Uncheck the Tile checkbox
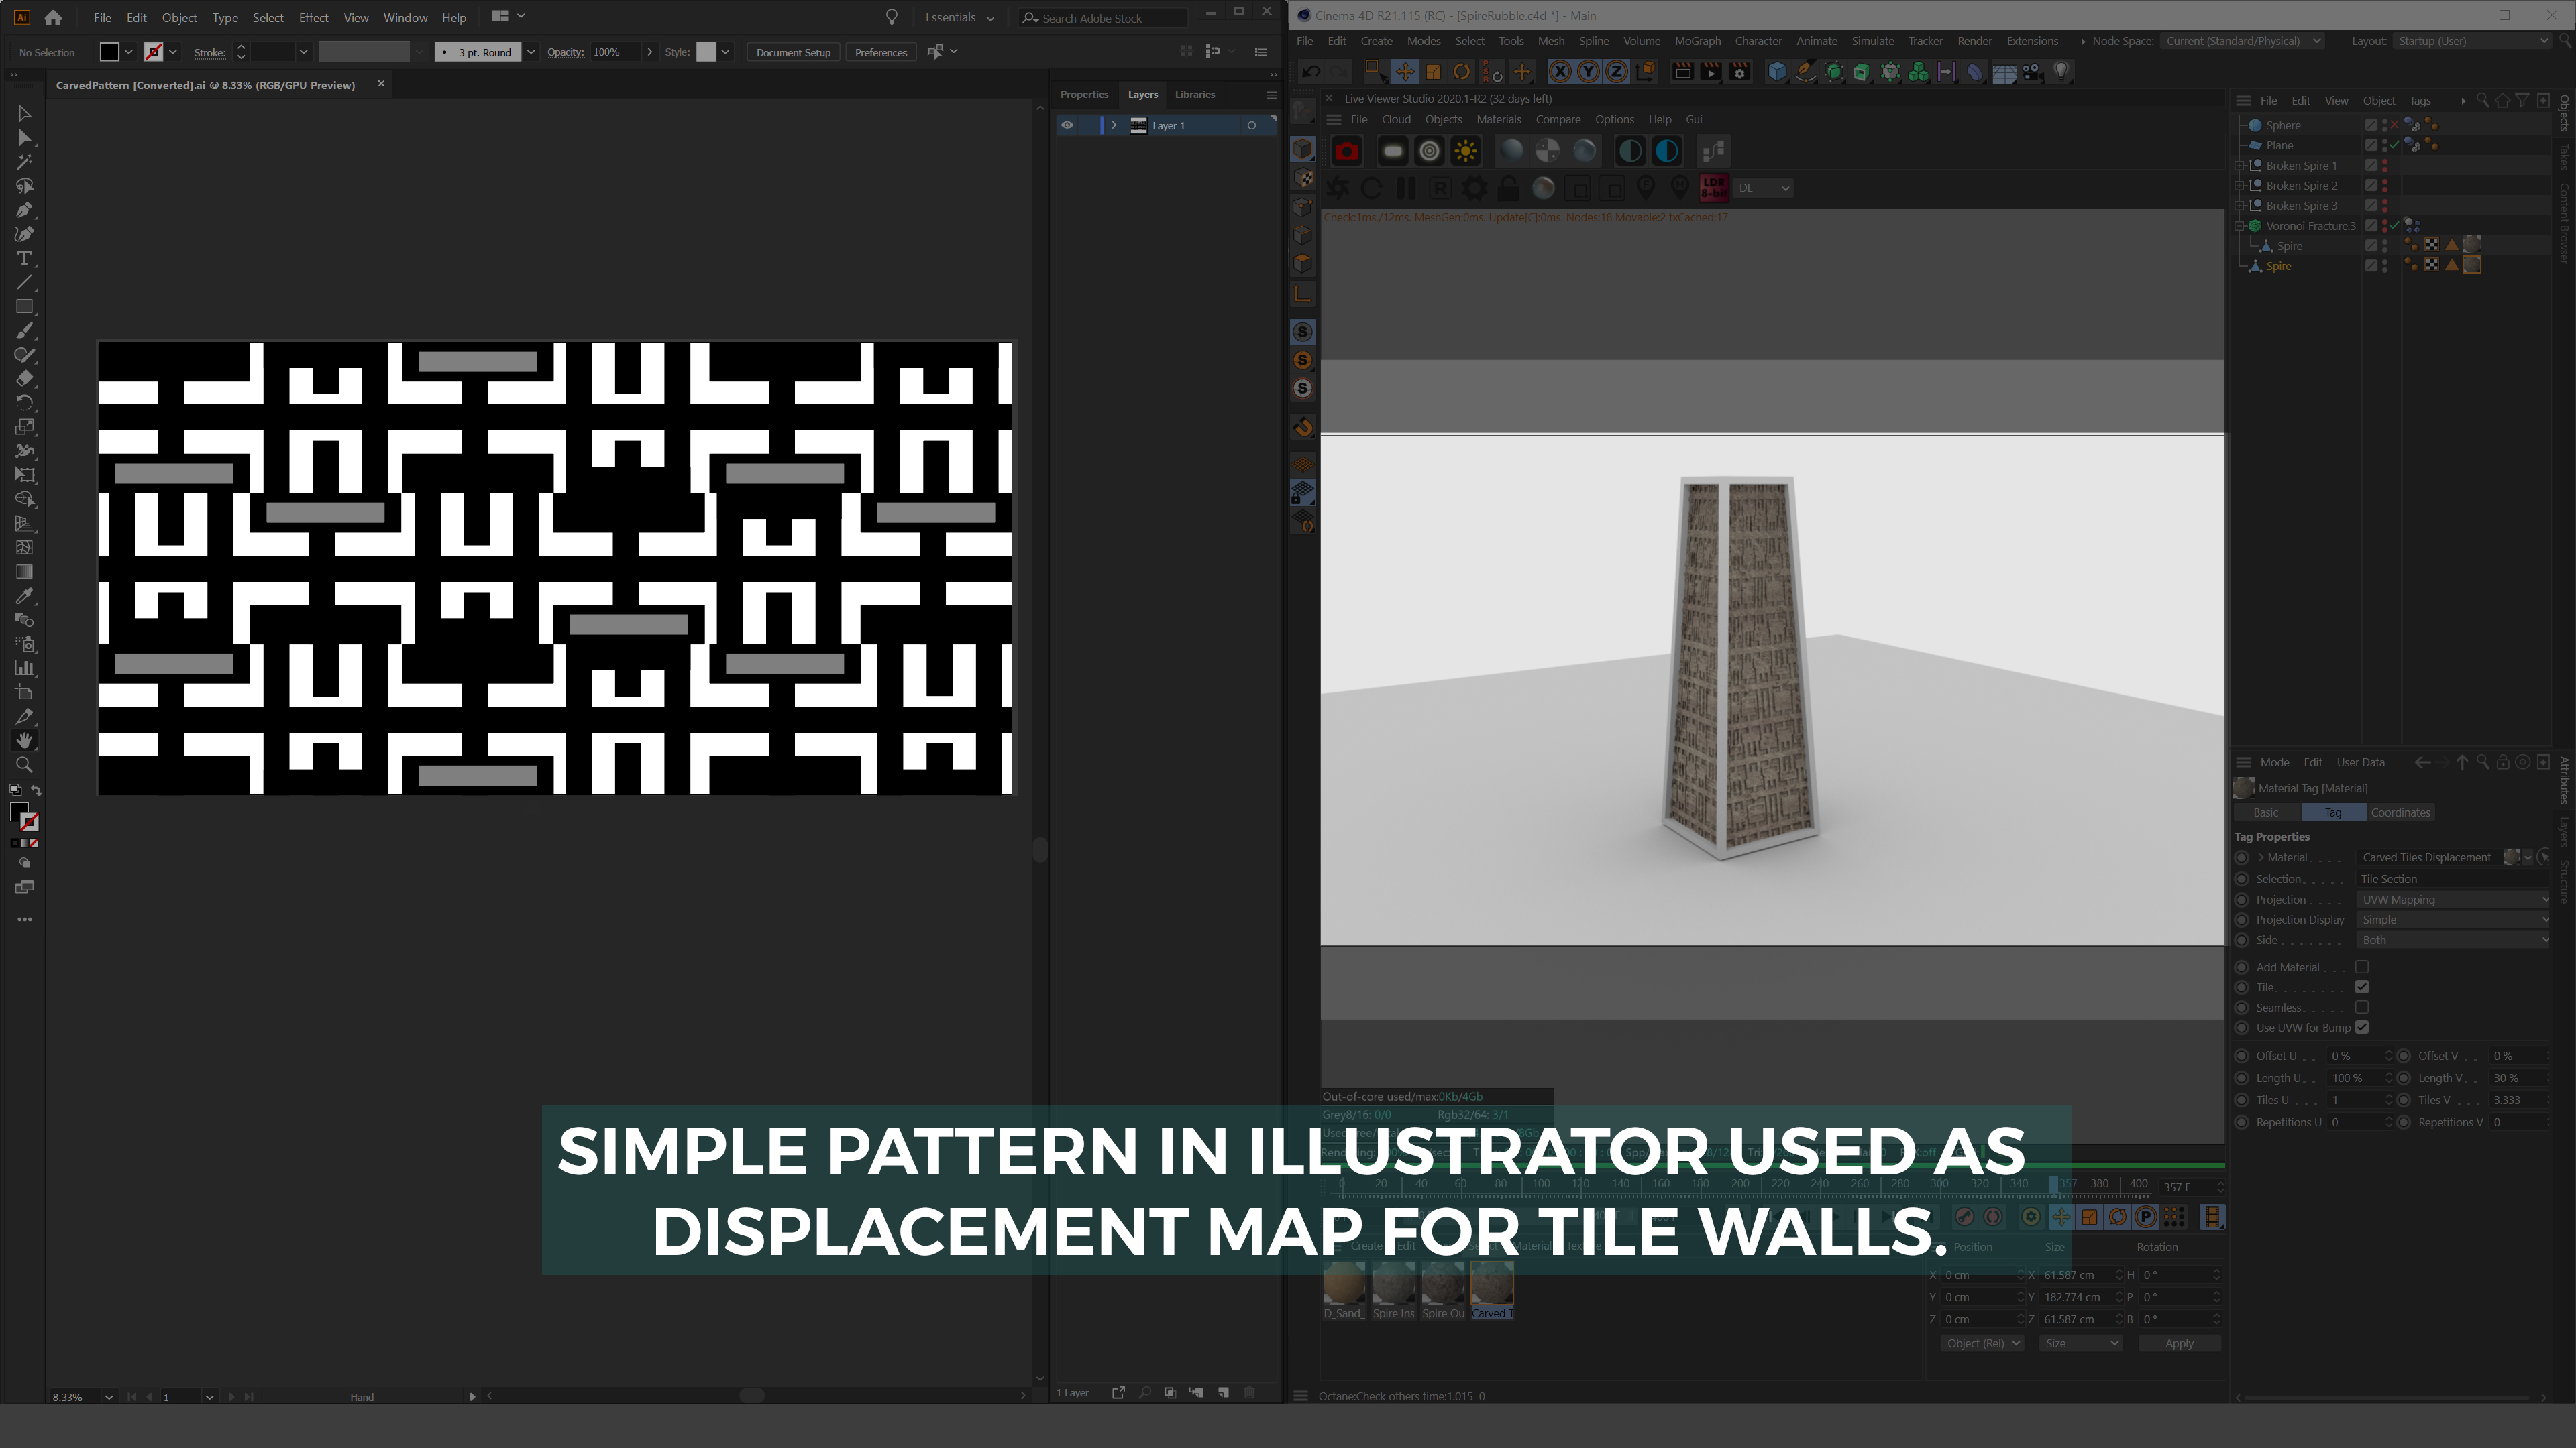This screenshot has width=2576, height=1448. point(2362,987)
